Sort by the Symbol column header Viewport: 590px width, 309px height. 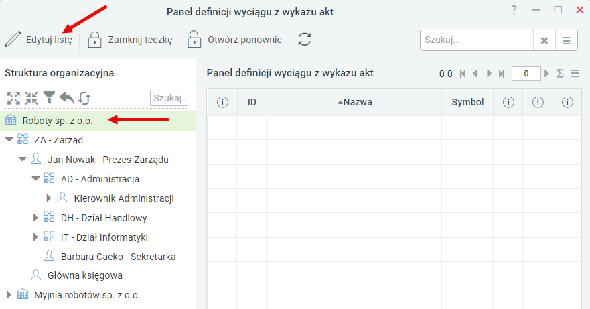pos(467,102)
